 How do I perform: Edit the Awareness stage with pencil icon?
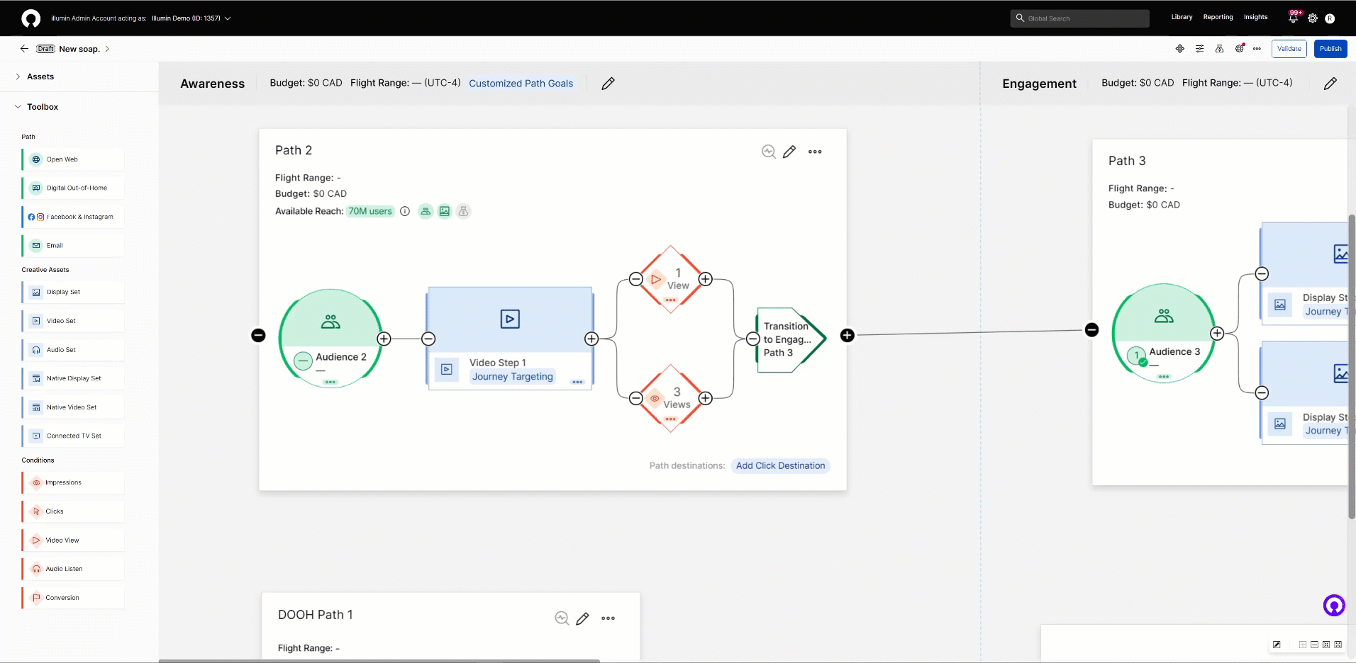(608, 84)
